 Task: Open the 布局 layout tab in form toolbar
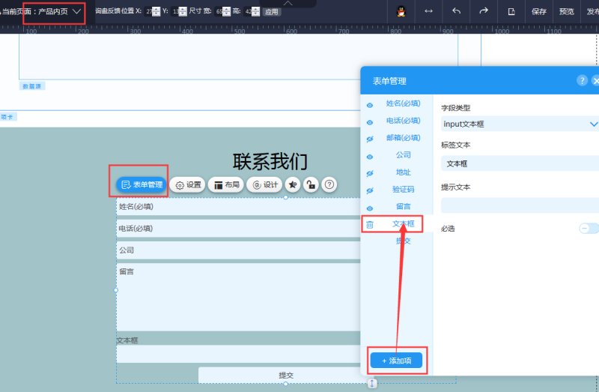coord(225,184)
